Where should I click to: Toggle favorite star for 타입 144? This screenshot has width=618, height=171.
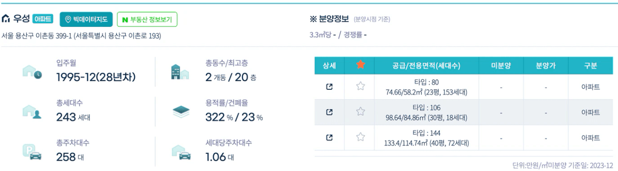click(361, 137)
